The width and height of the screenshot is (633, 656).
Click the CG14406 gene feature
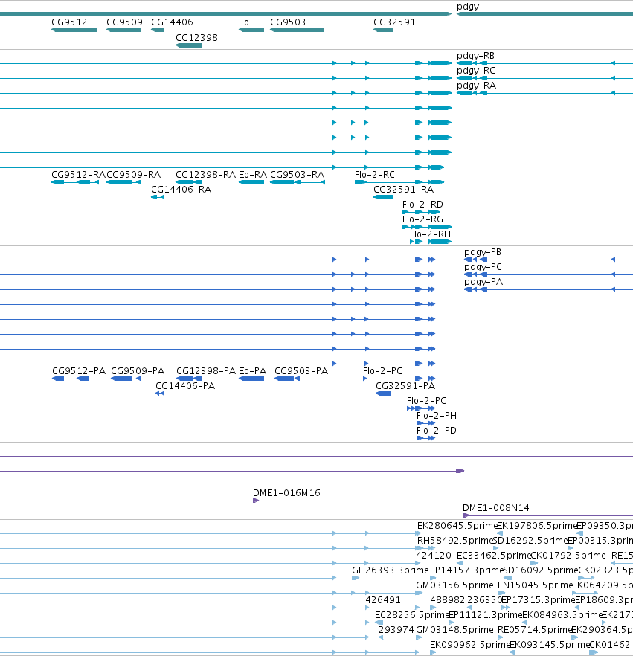[157, 30]
